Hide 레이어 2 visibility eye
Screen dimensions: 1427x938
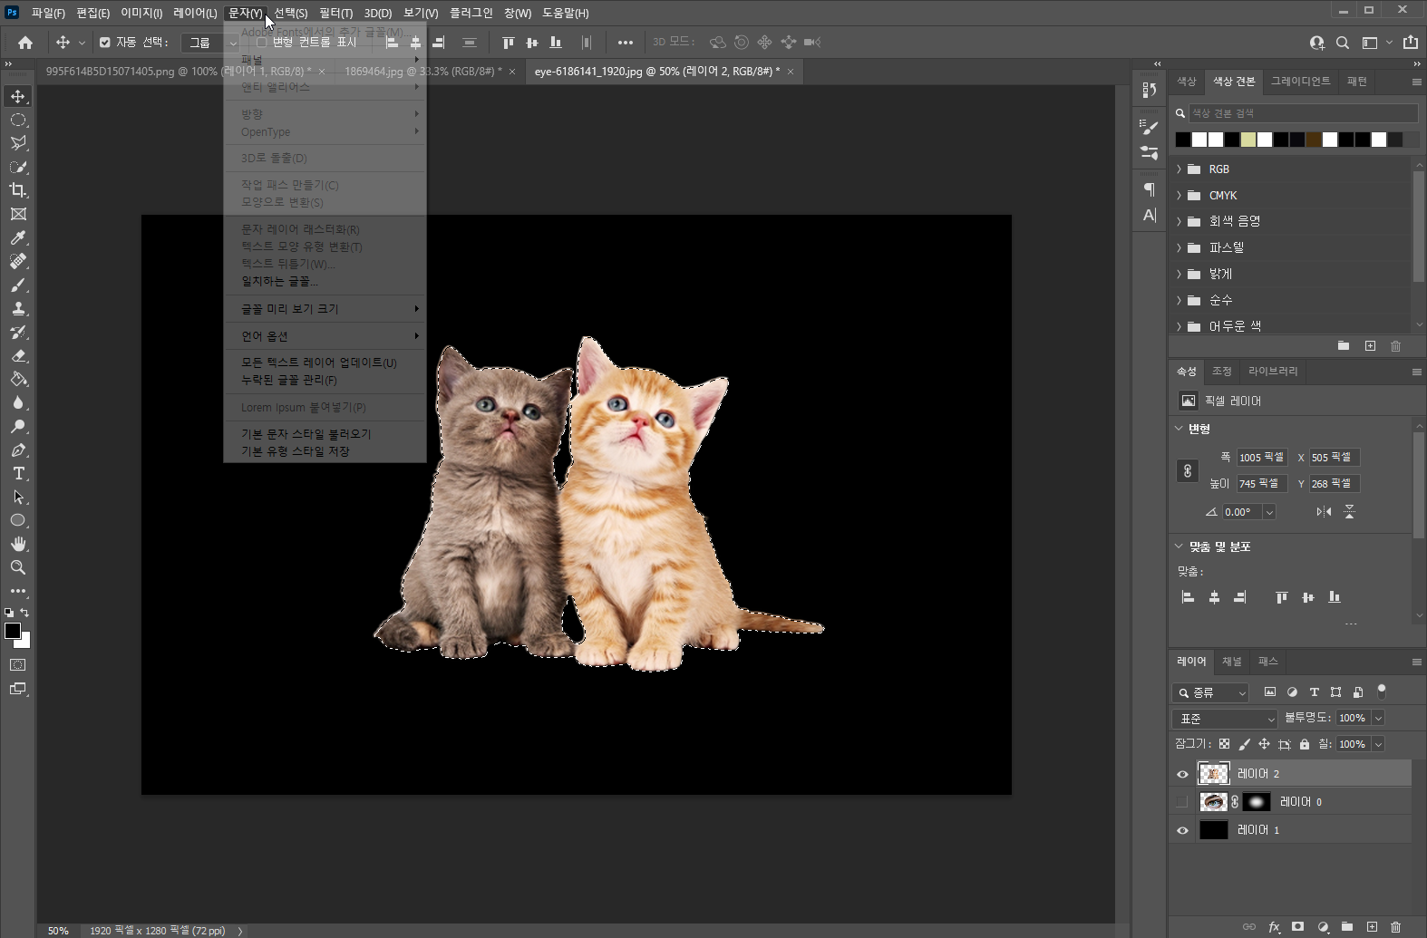[x=1182, y=774]
